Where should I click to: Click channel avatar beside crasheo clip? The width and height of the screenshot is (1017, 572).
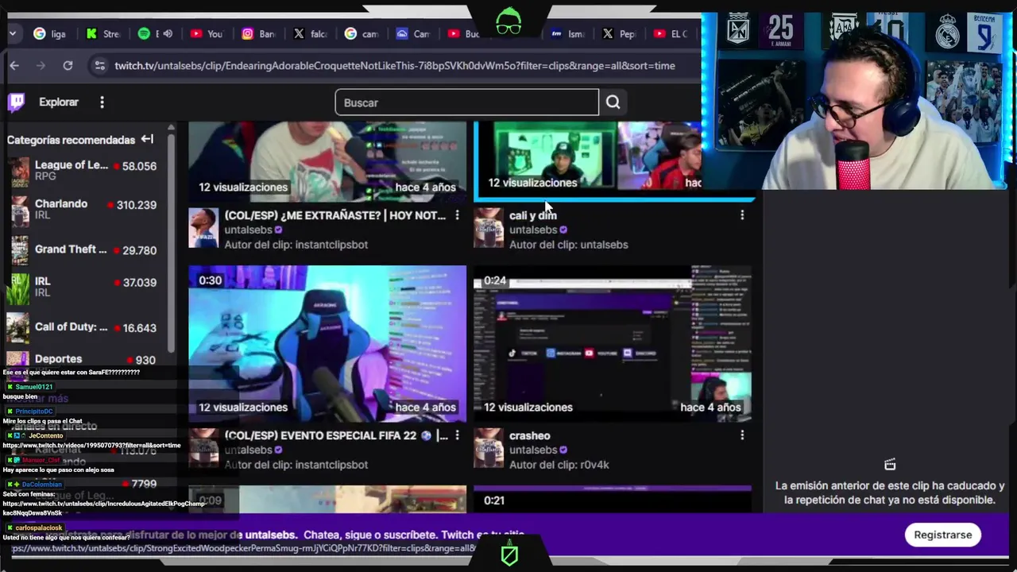pos(489,449)
